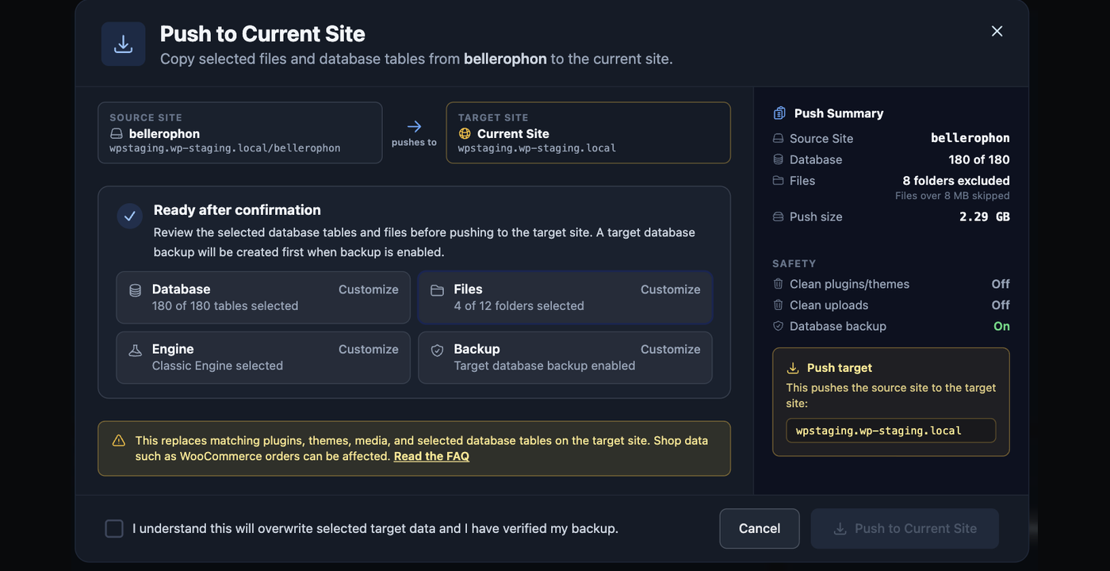Viewport: 1110px width, 571px height.
Task: Click the arrow icon above 'pushes to'
Action: [x=414, y=126]
